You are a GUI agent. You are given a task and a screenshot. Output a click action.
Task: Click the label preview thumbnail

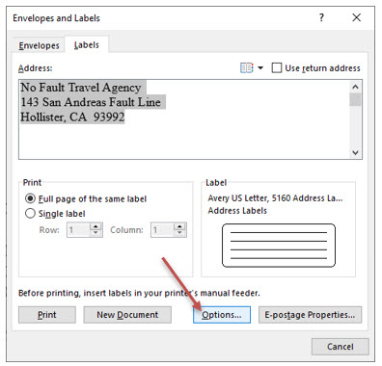279,246
